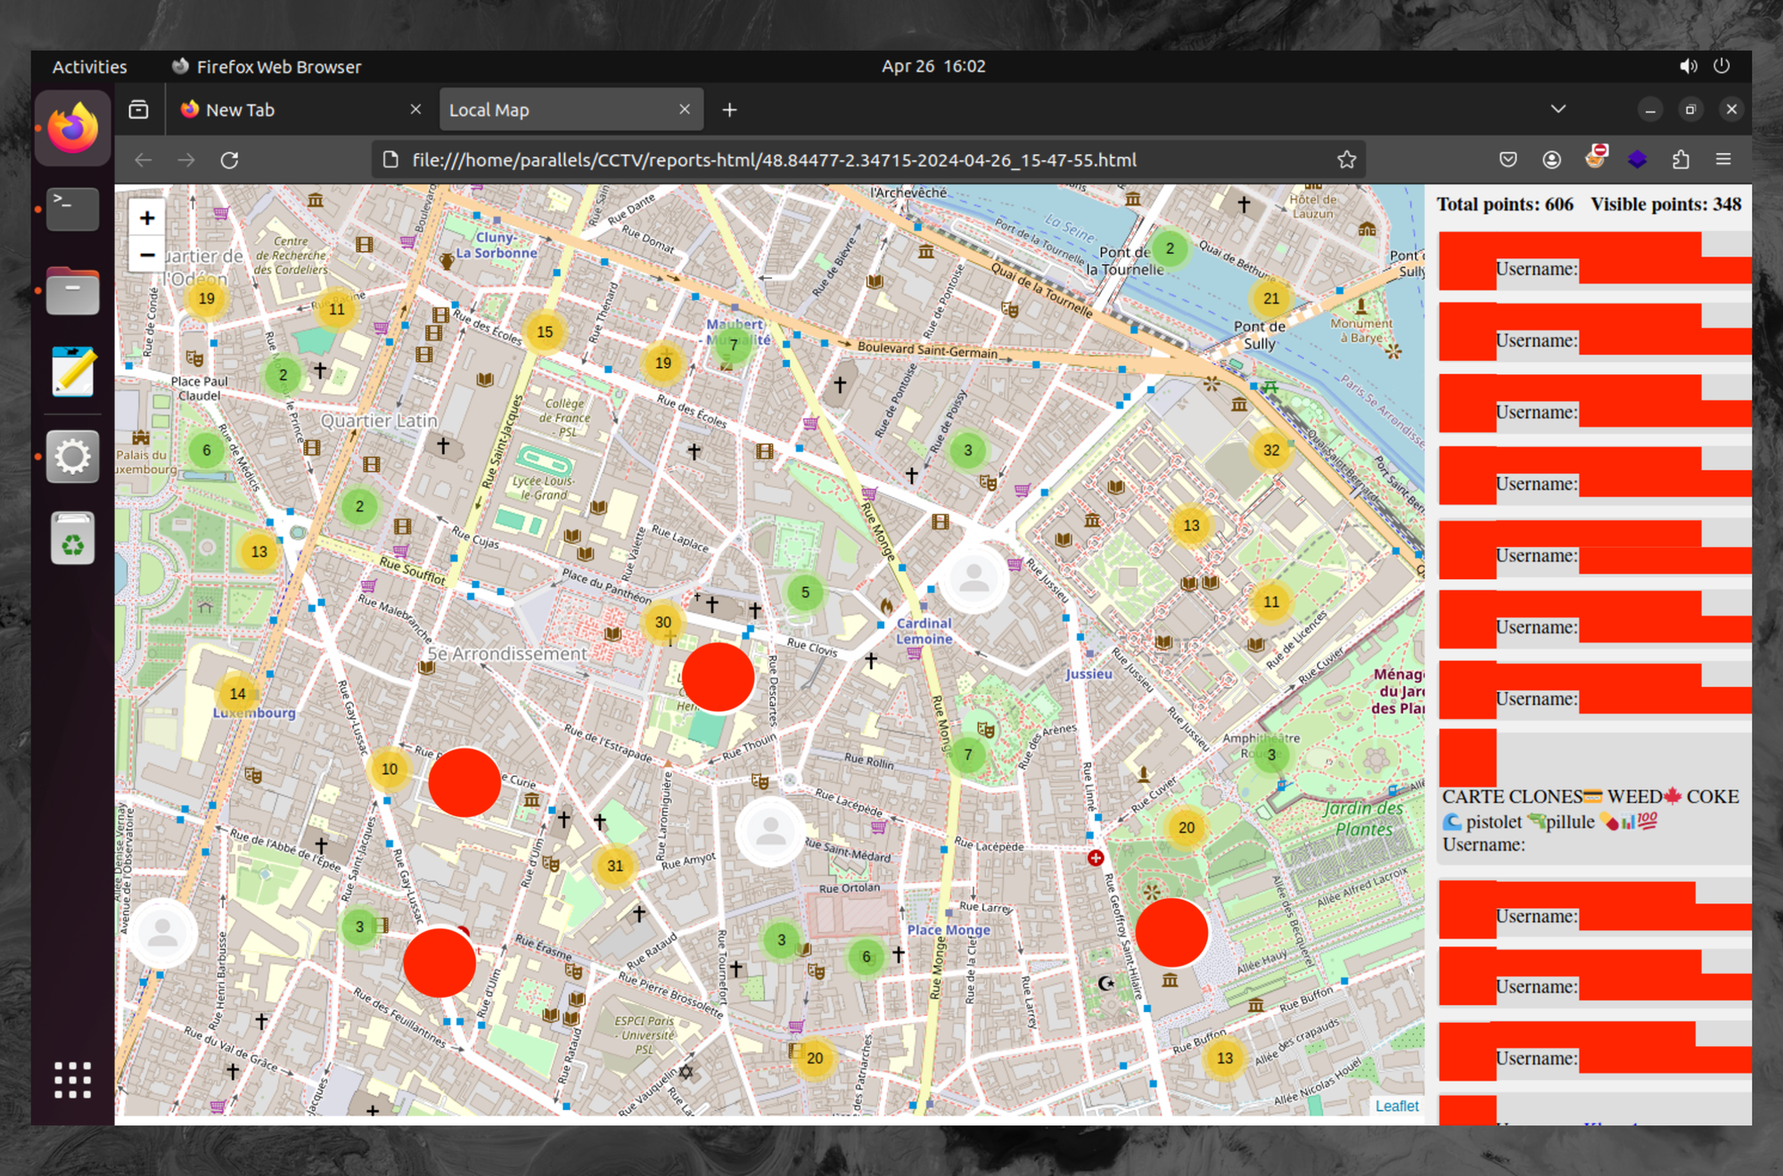
Task: Open the Extensions puzzle-piece panel
Action: click(1681, 159)
